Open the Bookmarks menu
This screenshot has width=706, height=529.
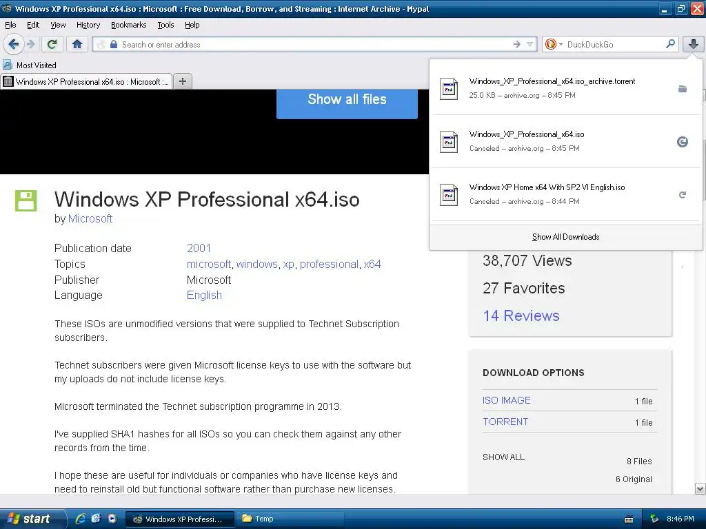click(128, 25)
